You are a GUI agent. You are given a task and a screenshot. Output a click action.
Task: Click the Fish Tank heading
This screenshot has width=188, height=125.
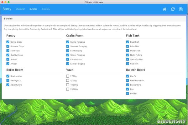[133, 36]
